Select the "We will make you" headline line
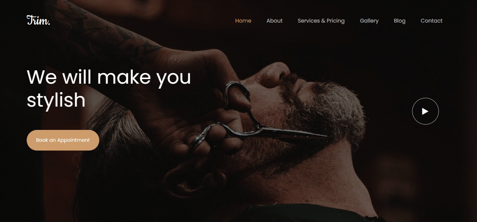Image resolution: width=477 pixels, height=222 pixels. [x=109, y=77]
